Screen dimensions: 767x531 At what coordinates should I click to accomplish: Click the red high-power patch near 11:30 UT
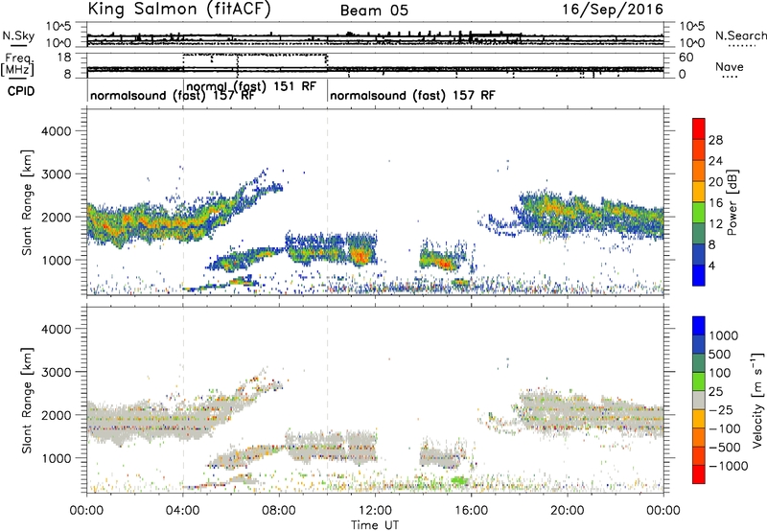coord(360,255)
